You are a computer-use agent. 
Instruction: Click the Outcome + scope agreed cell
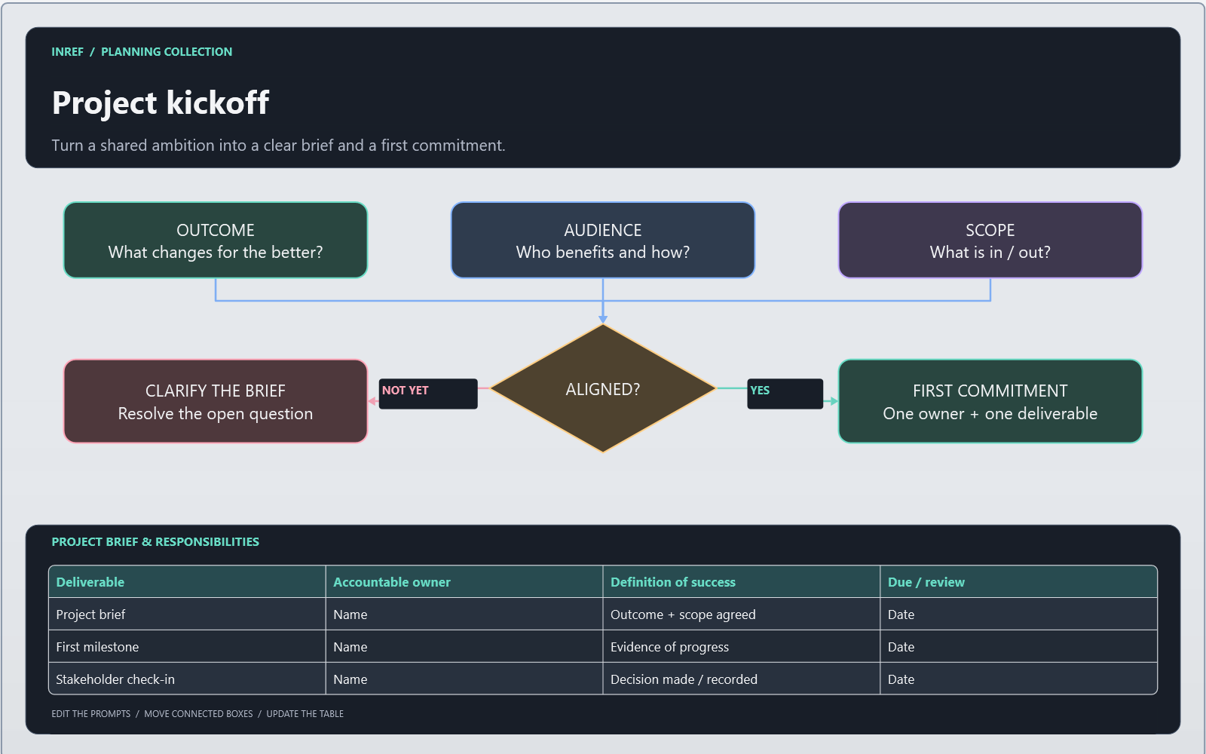tap(742, 615)
